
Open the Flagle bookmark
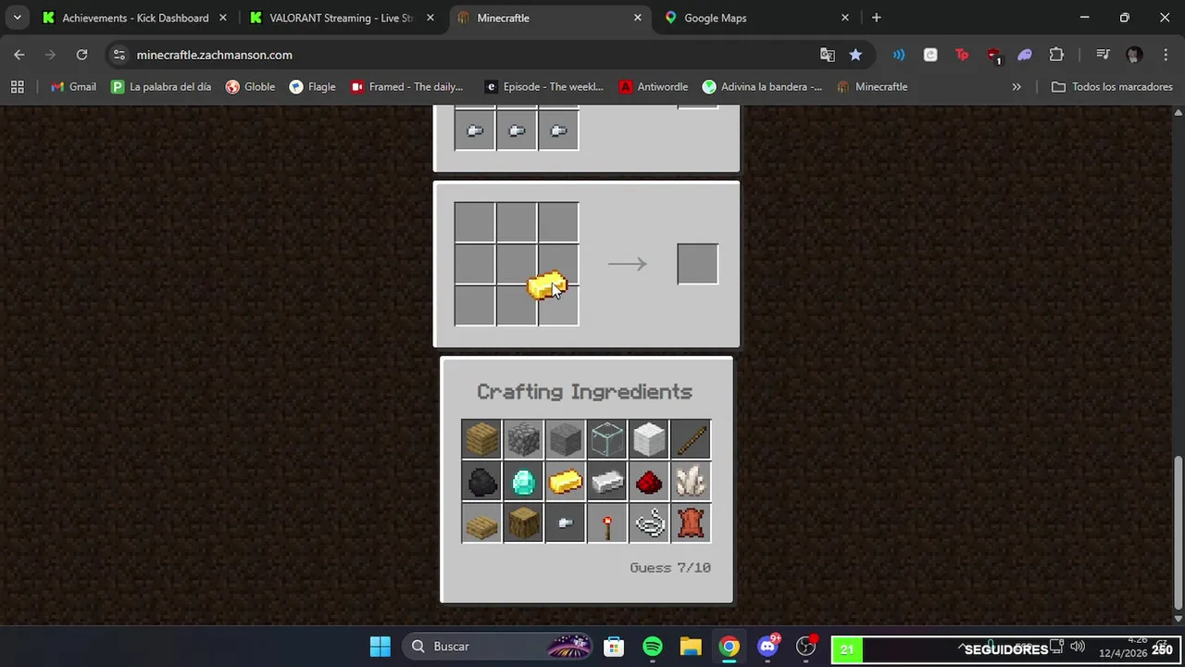pos(312,86)
